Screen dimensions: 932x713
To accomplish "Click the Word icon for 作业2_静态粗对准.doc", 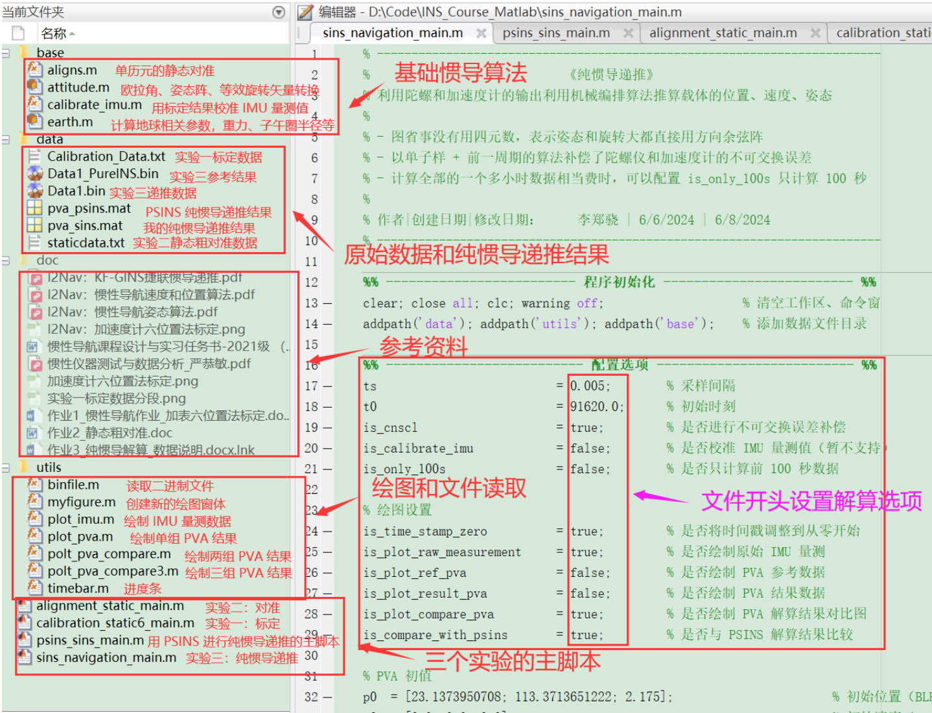I will pos(31,432).
